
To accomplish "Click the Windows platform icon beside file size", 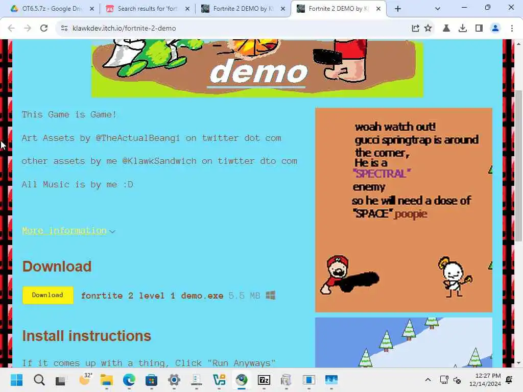I will pos(271,296).
